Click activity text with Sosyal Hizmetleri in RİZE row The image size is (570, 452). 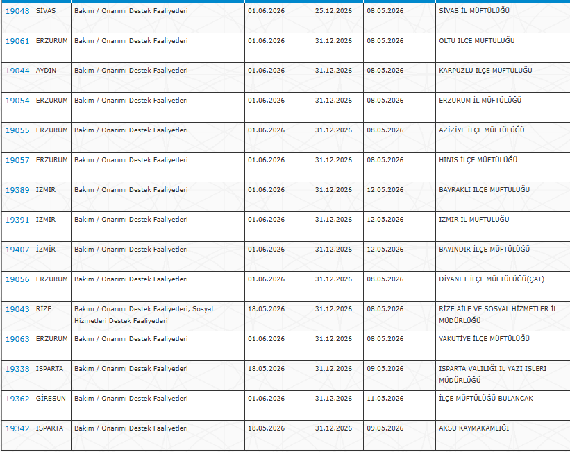[144, 315]
